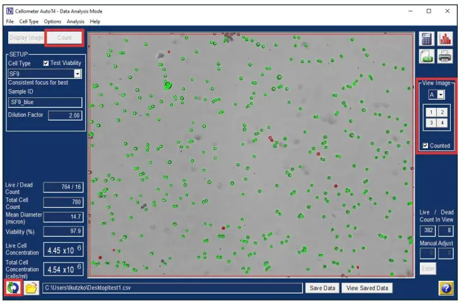Screen dimensions: 464x301
Task: Open the Options menu
Action: 52,21
